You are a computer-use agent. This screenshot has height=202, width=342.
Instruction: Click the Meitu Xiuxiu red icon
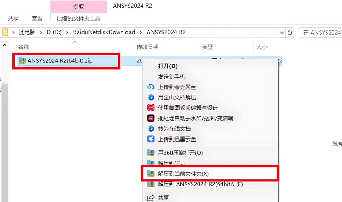coord(151,108)
